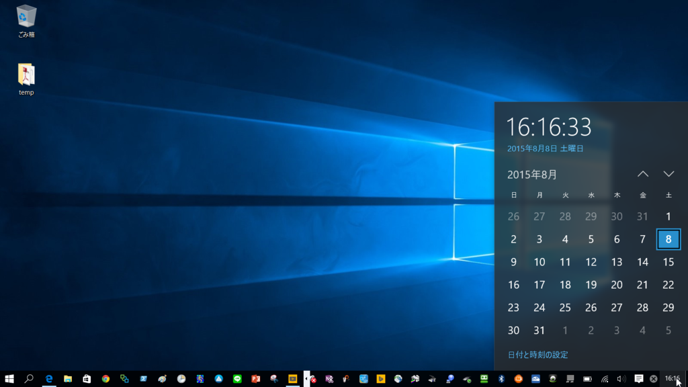Open taskbar search magnifier

tap(29, 379)
